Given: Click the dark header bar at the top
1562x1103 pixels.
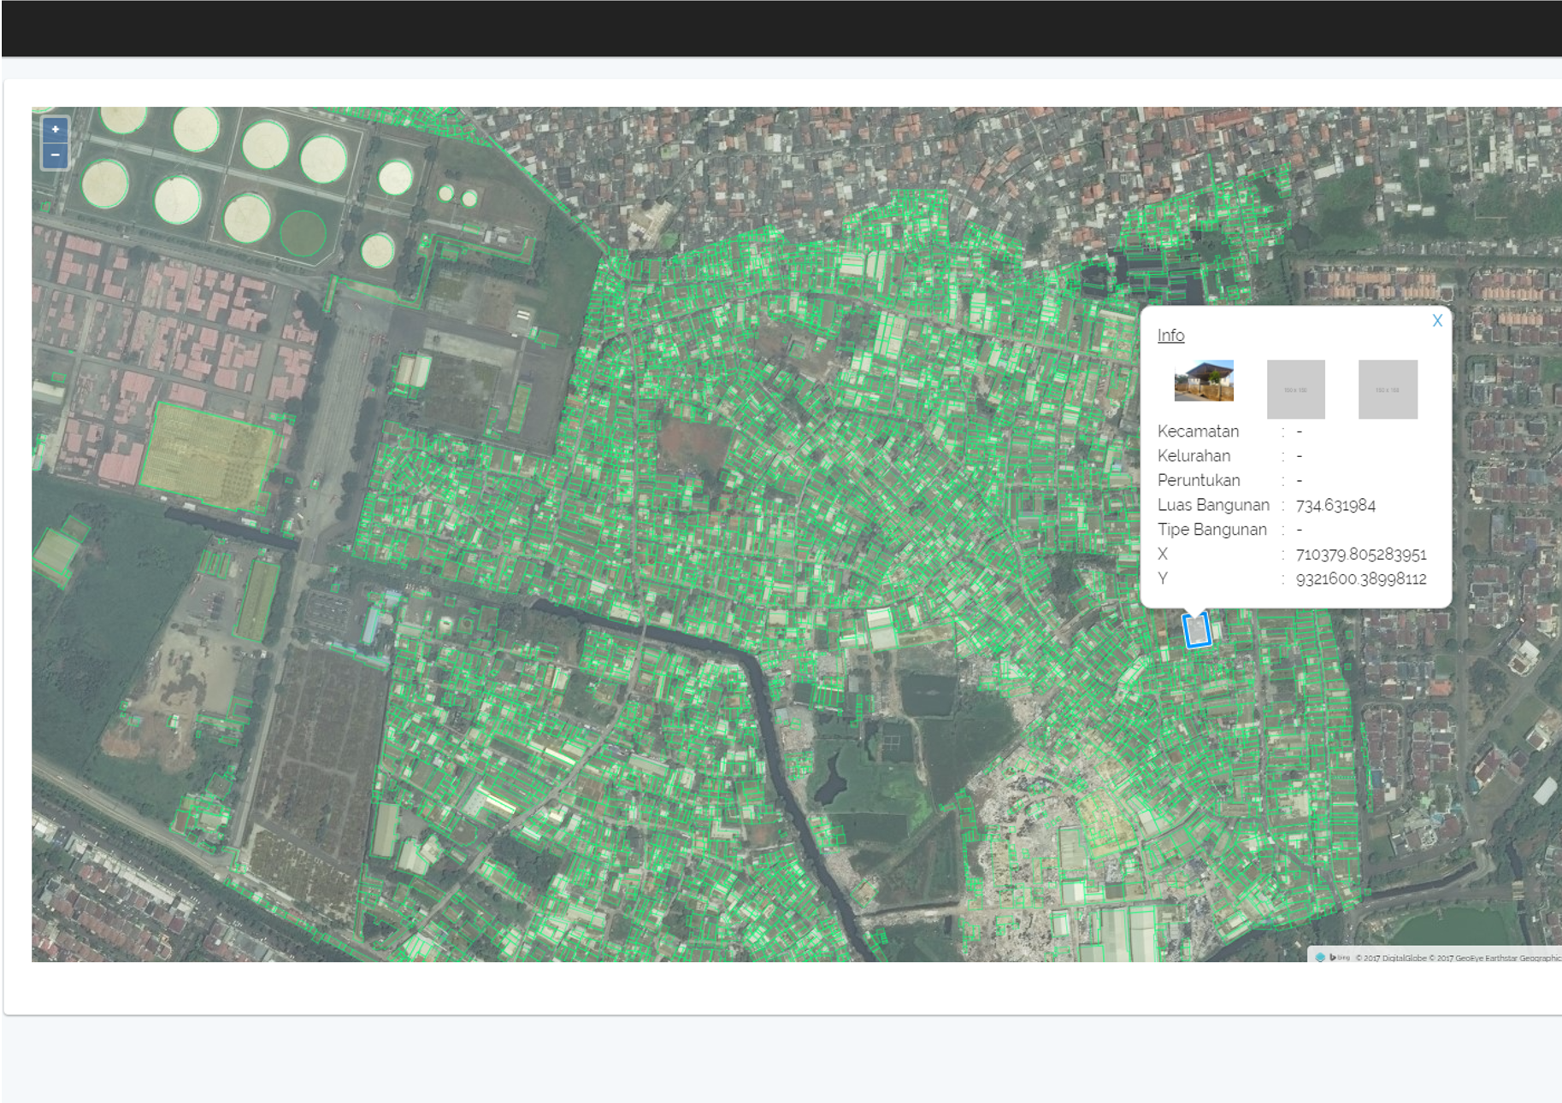Looking at the screenshot, I should 781,28.
